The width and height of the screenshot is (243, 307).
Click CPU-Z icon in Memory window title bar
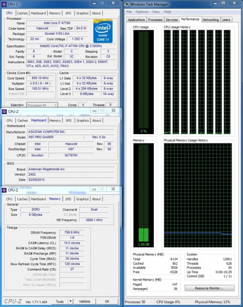tap(4, 190)
